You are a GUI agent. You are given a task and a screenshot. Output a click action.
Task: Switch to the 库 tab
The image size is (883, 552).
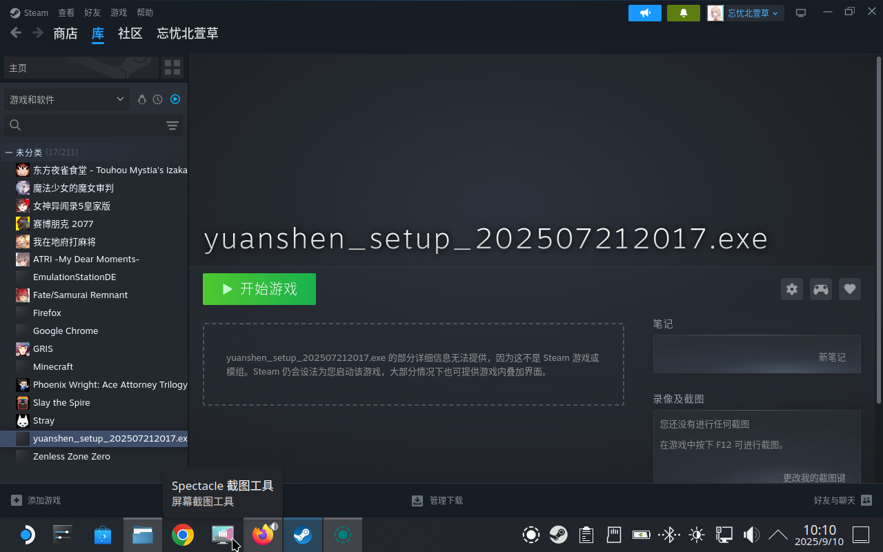click(98, 33)
